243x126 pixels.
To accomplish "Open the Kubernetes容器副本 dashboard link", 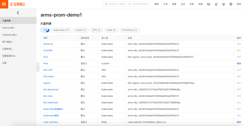I will (53, 109).
